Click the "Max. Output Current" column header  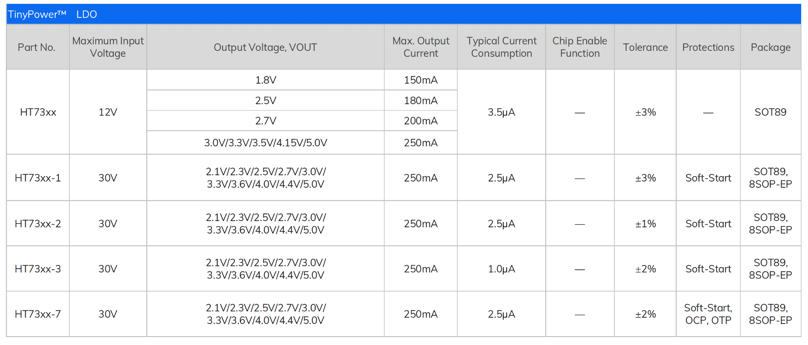(x=421, y=47)
